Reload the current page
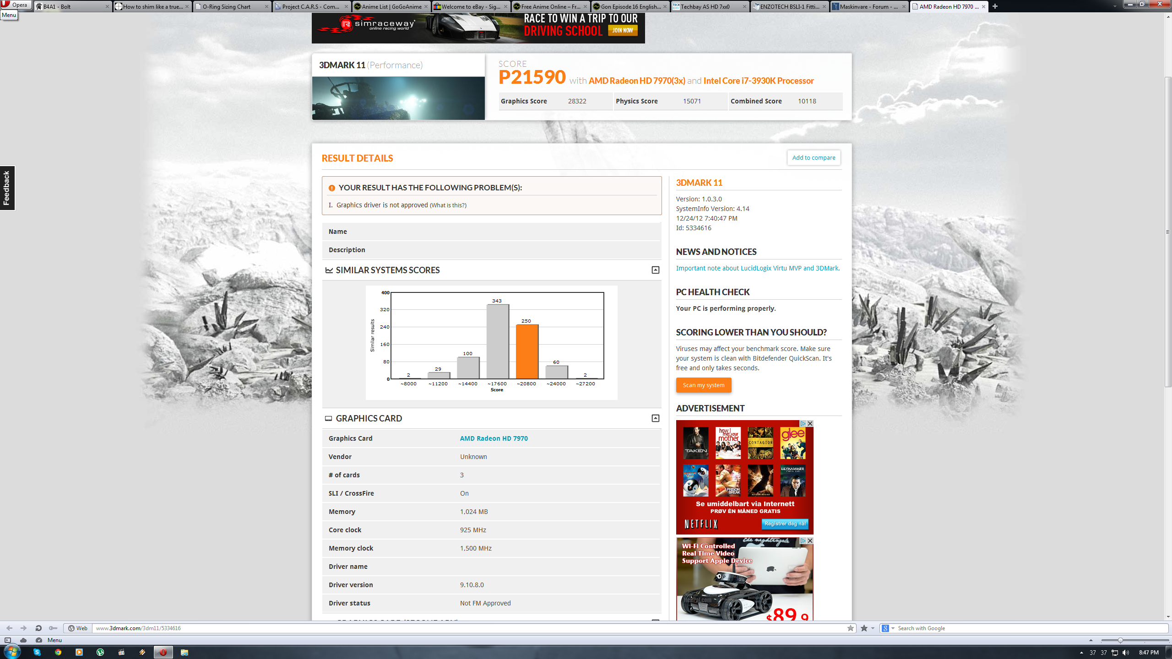Screen dimensions: 1172x659 tap(38, 628)
